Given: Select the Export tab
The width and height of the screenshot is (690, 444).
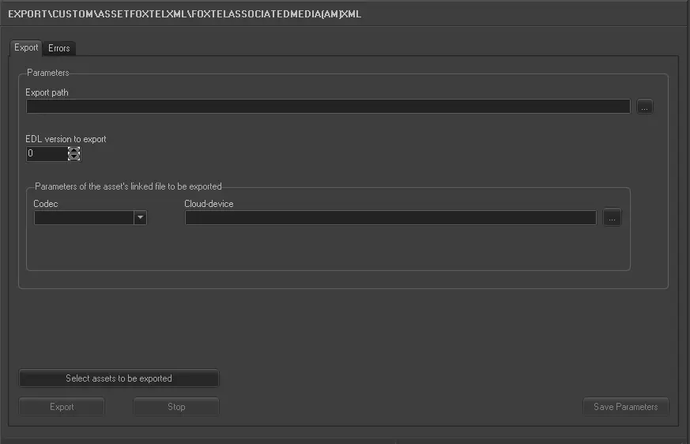Looking at the screenshot, I should point(26,47).
